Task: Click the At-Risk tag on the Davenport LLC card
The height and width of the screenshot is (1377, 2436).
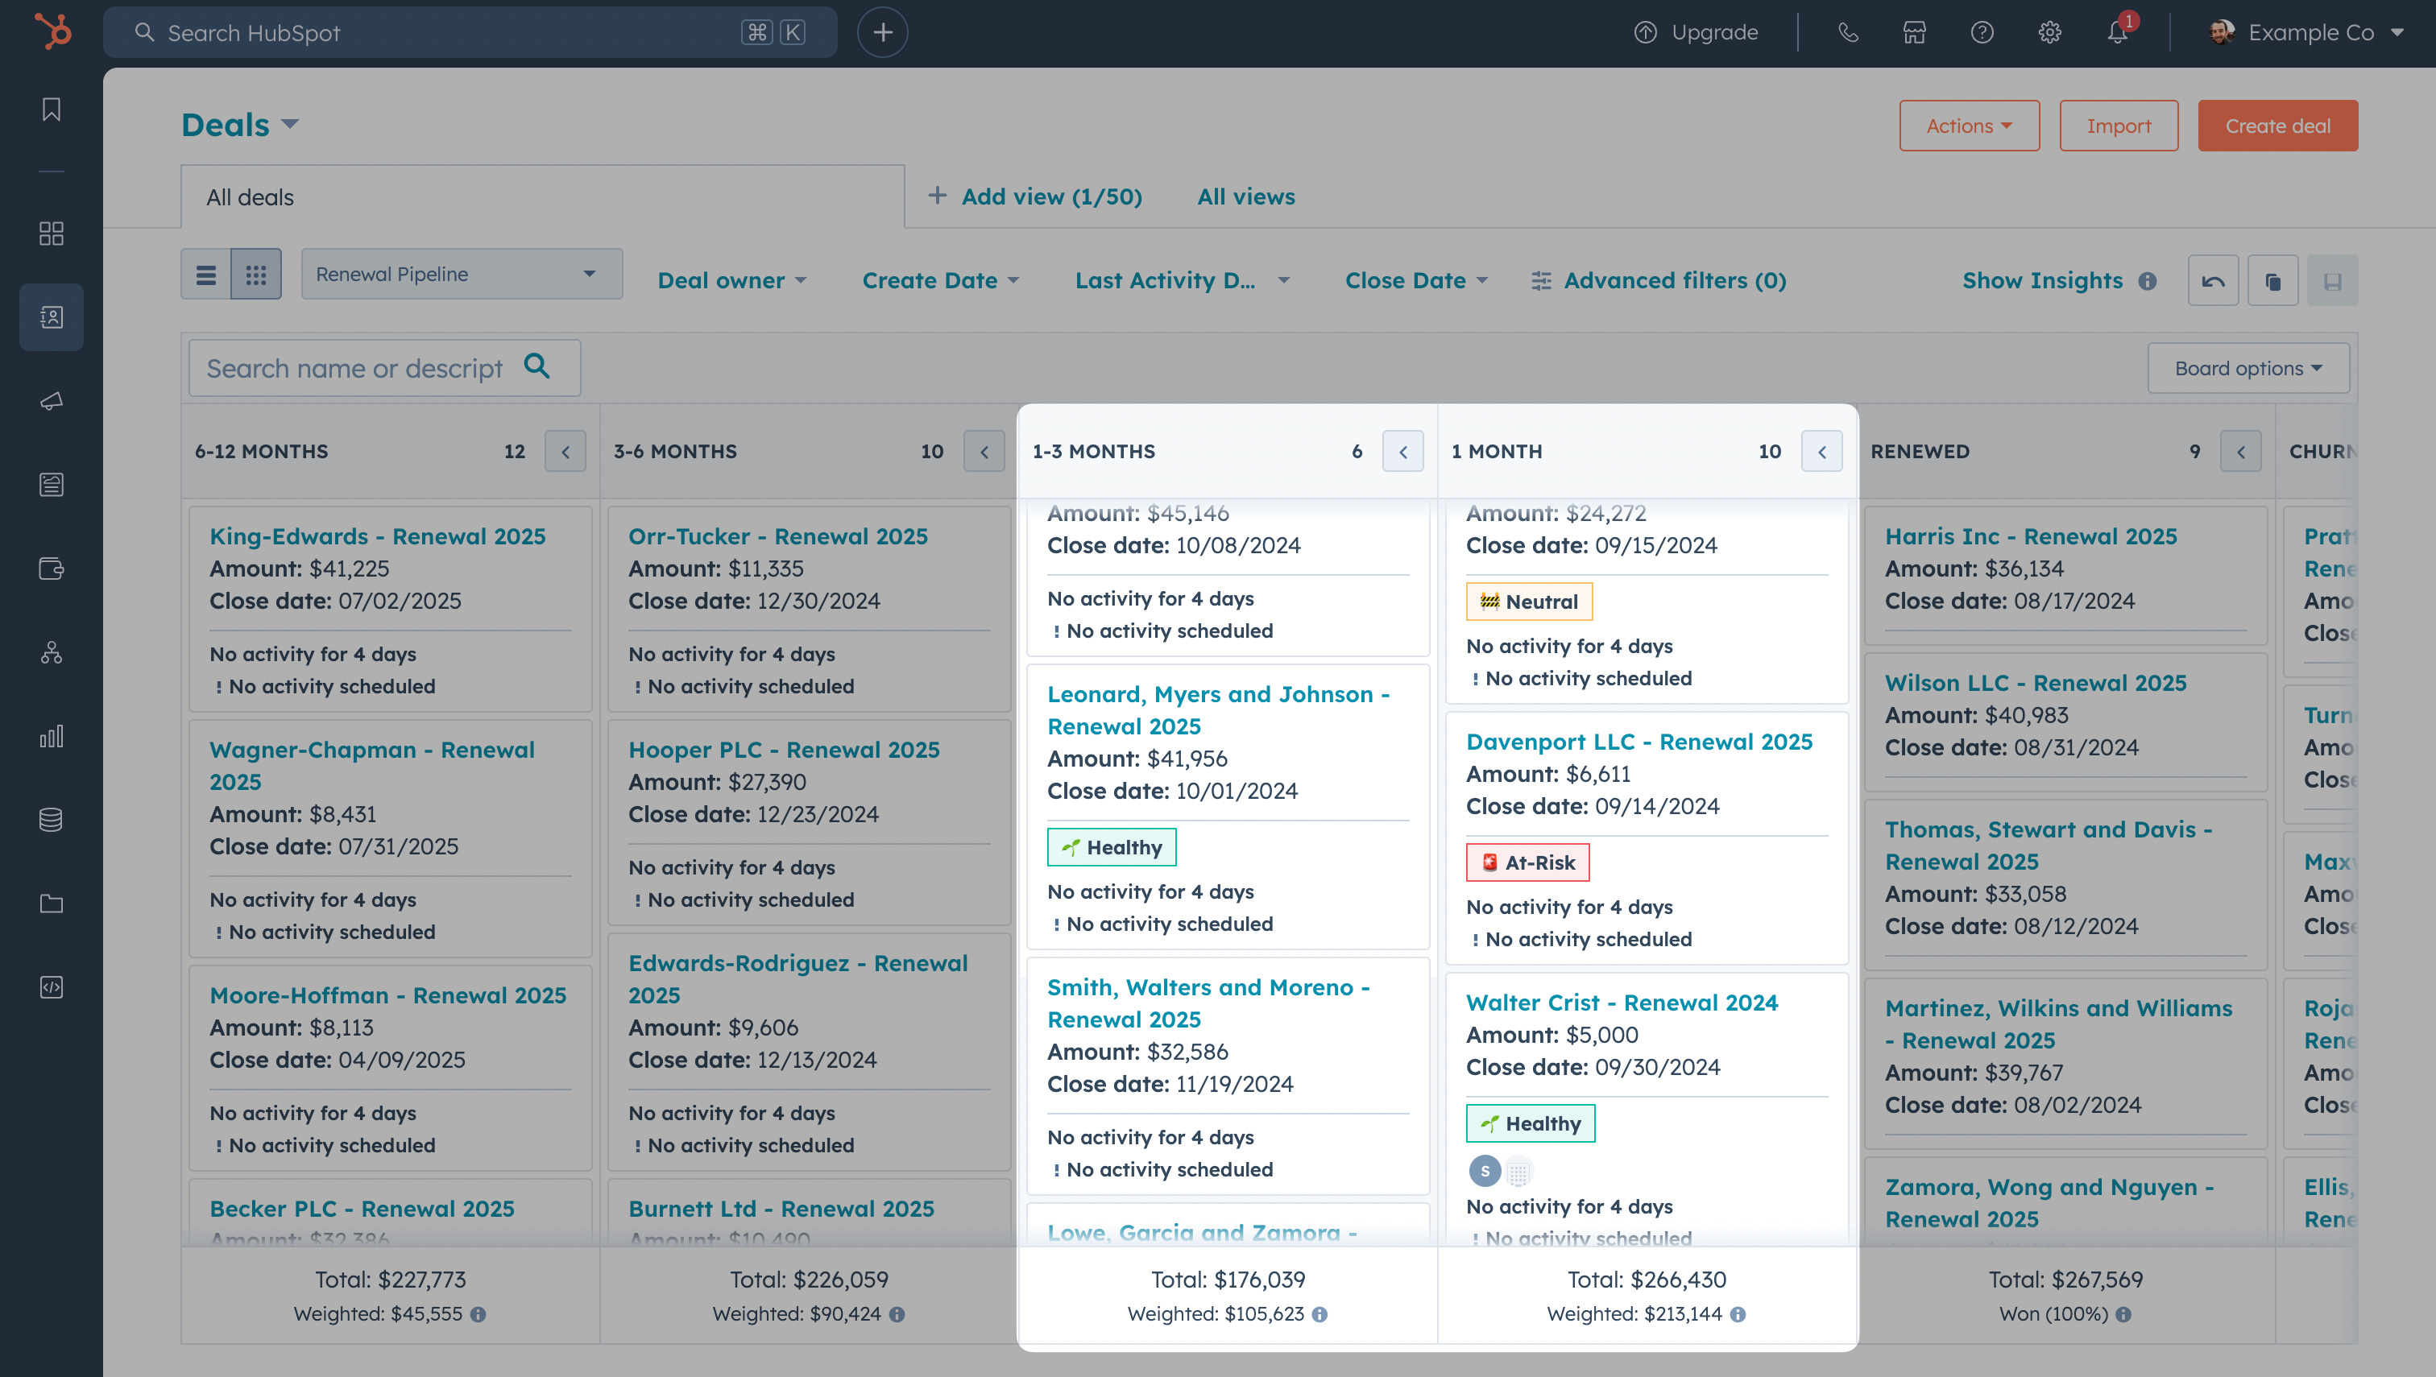Action: [1527, 862]
